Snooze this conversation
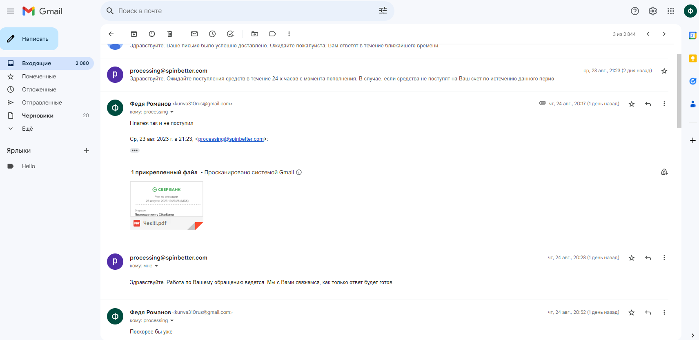 [212, 34]
